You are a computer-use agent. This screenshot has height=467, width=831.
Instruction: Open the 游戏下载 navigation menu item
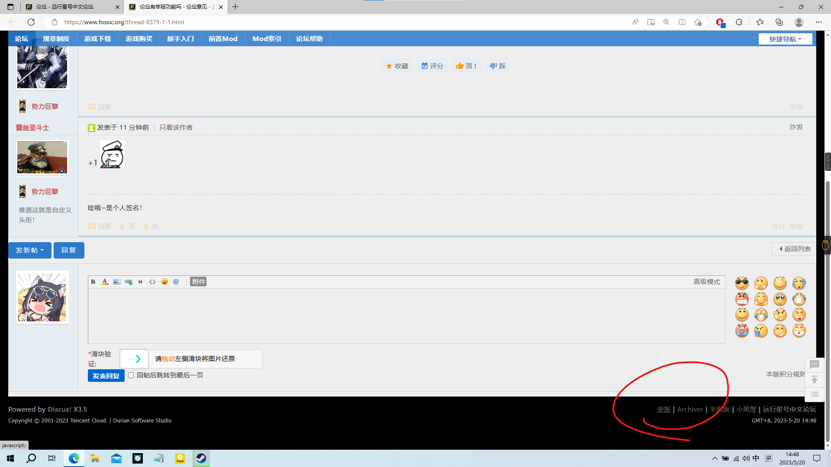(97, 39)
